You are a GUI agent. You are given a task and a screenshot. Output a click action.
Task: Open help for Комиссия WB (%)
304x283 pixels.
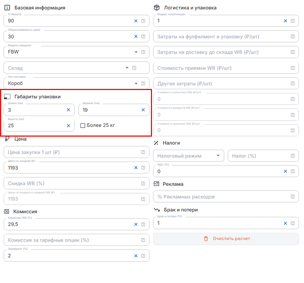pos(143,224)
